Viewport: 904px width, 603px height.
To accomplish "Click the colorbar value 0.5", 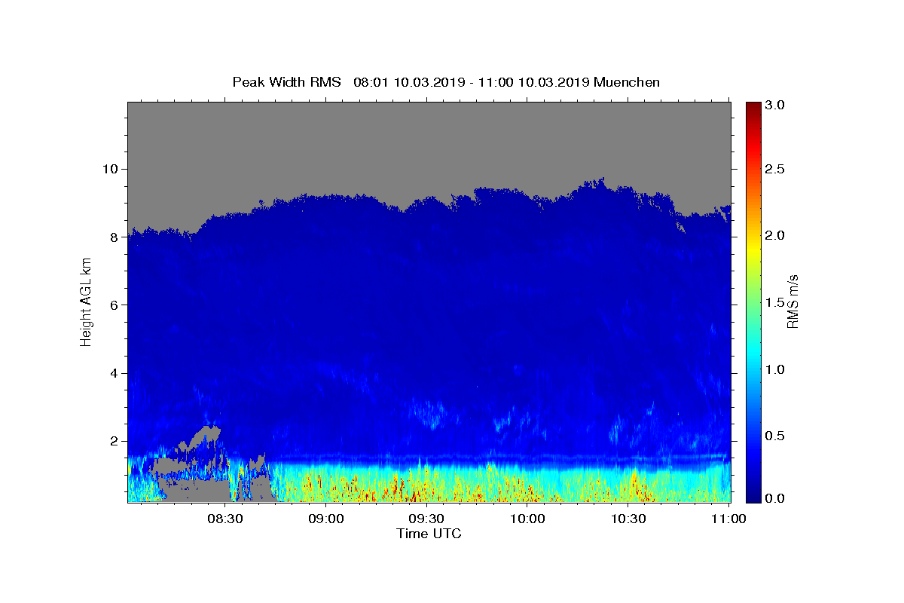I will point(775,436).
